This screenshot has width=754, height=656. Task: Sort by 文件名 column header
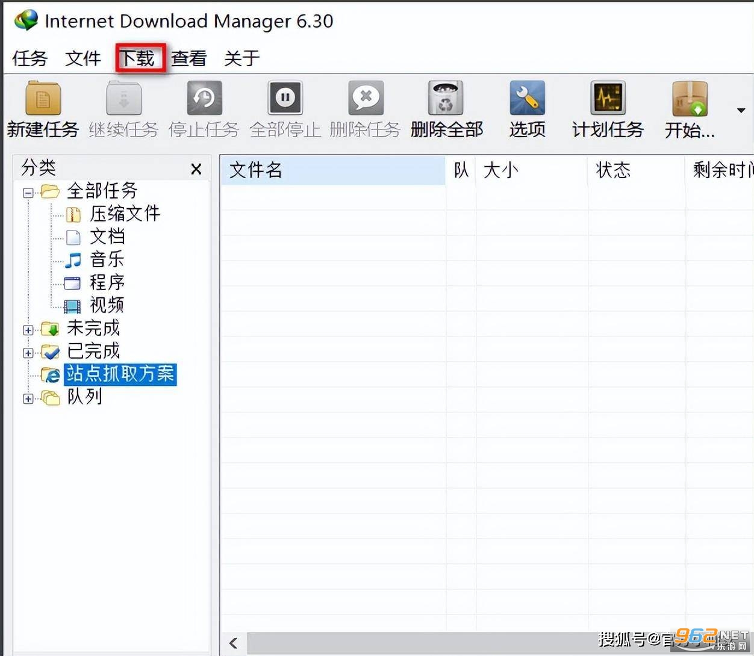coord(333,170)
